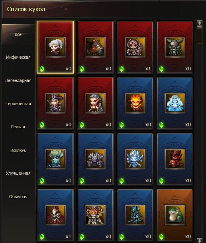Choose the masked jester doll card

(95, 215)
